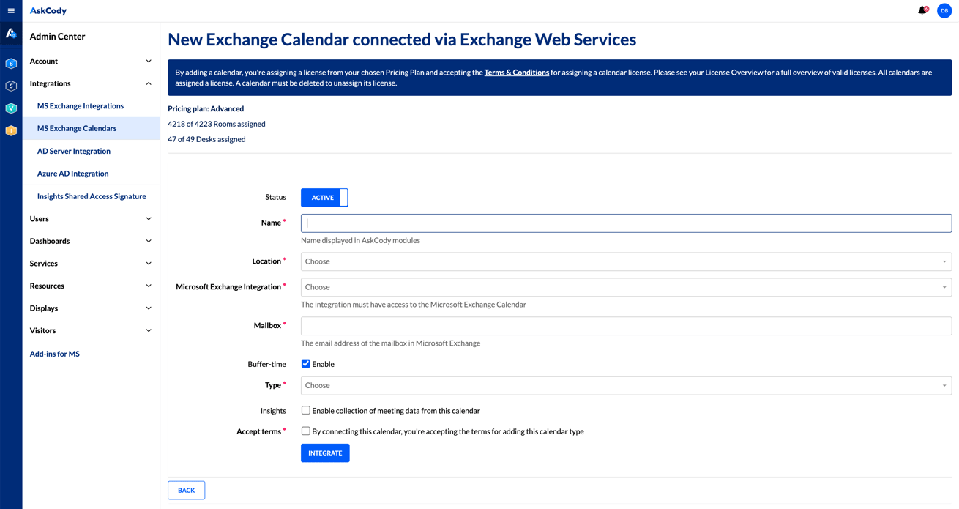Click inside the Mailbox input field

[626, 324]
